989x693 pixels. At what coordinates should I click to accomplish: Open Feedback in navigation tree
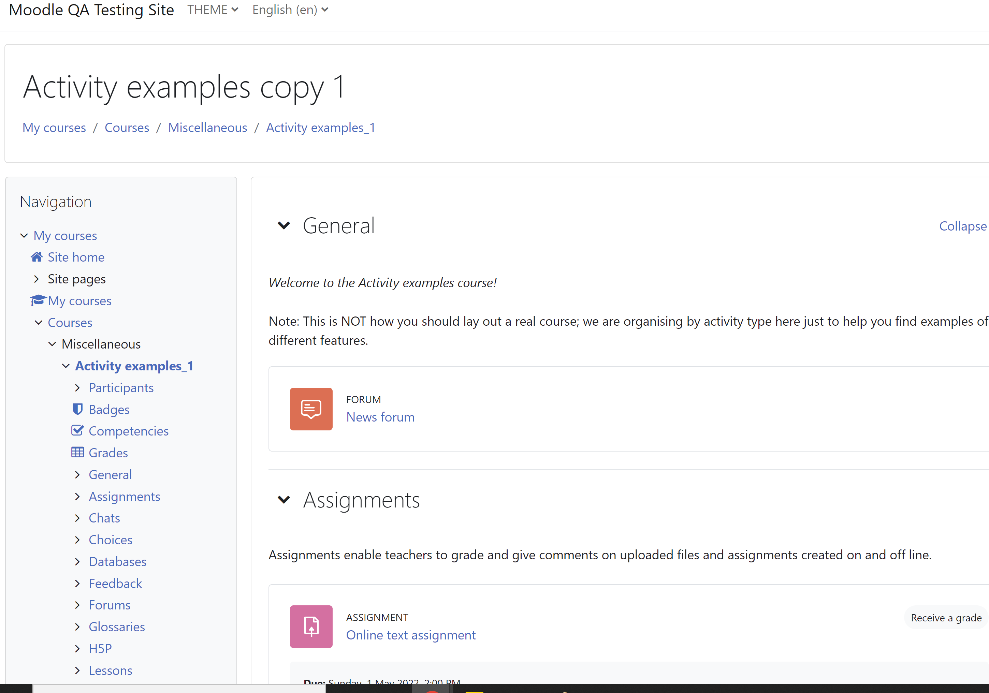(x=115, y=583)
